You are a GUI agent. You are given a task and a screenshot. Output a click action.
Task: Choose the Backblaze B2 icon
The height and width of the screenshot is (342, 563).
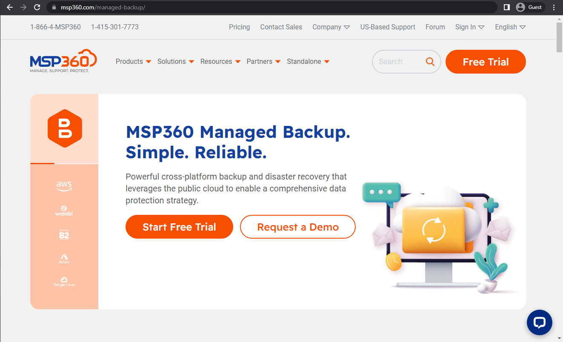tap(64, 234)
